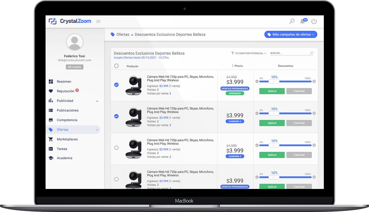The image size is (369, 212).
Task: Click the power logout icon
Action: pyautogui.click(x=314, y=22)
